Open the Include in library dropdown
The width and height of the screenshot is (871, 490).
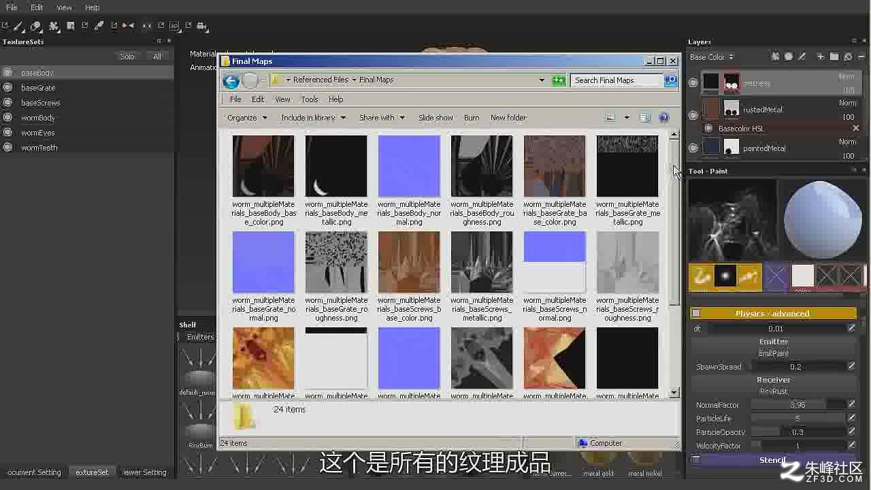click(314, 118)
